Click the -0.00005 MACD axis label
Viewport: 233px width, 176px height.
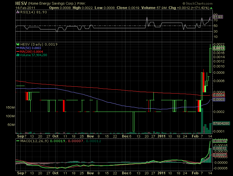[x=220, y=168]
